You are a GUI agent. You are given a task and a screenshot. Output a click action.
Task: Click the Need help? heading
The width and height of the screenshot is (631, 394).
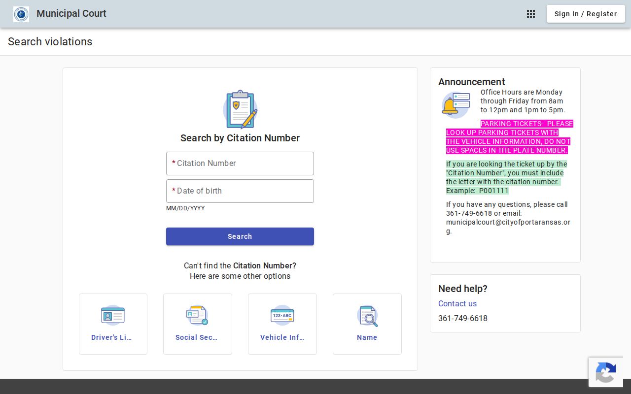pyautogui.click(x=463, y=289)
